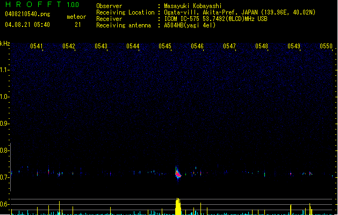
Task: Click the Receiving antenna label
Action: pos(124,25)
